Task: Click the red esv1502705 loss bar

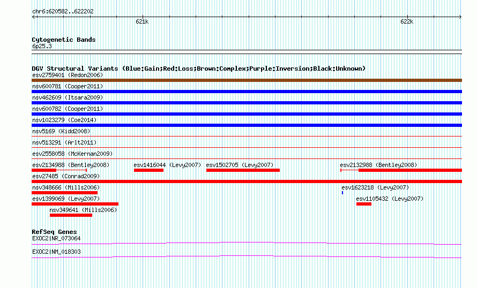Action: (x=243, y=170)
